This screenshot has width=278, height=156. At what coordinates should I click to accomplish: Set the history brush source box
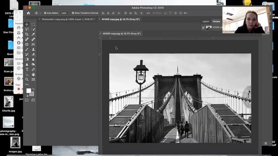tap(203, 27)
